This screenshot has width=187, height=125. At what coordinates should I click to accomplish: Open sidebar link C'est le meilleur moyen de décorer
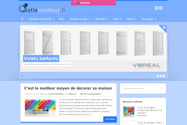tap(150, 110)
